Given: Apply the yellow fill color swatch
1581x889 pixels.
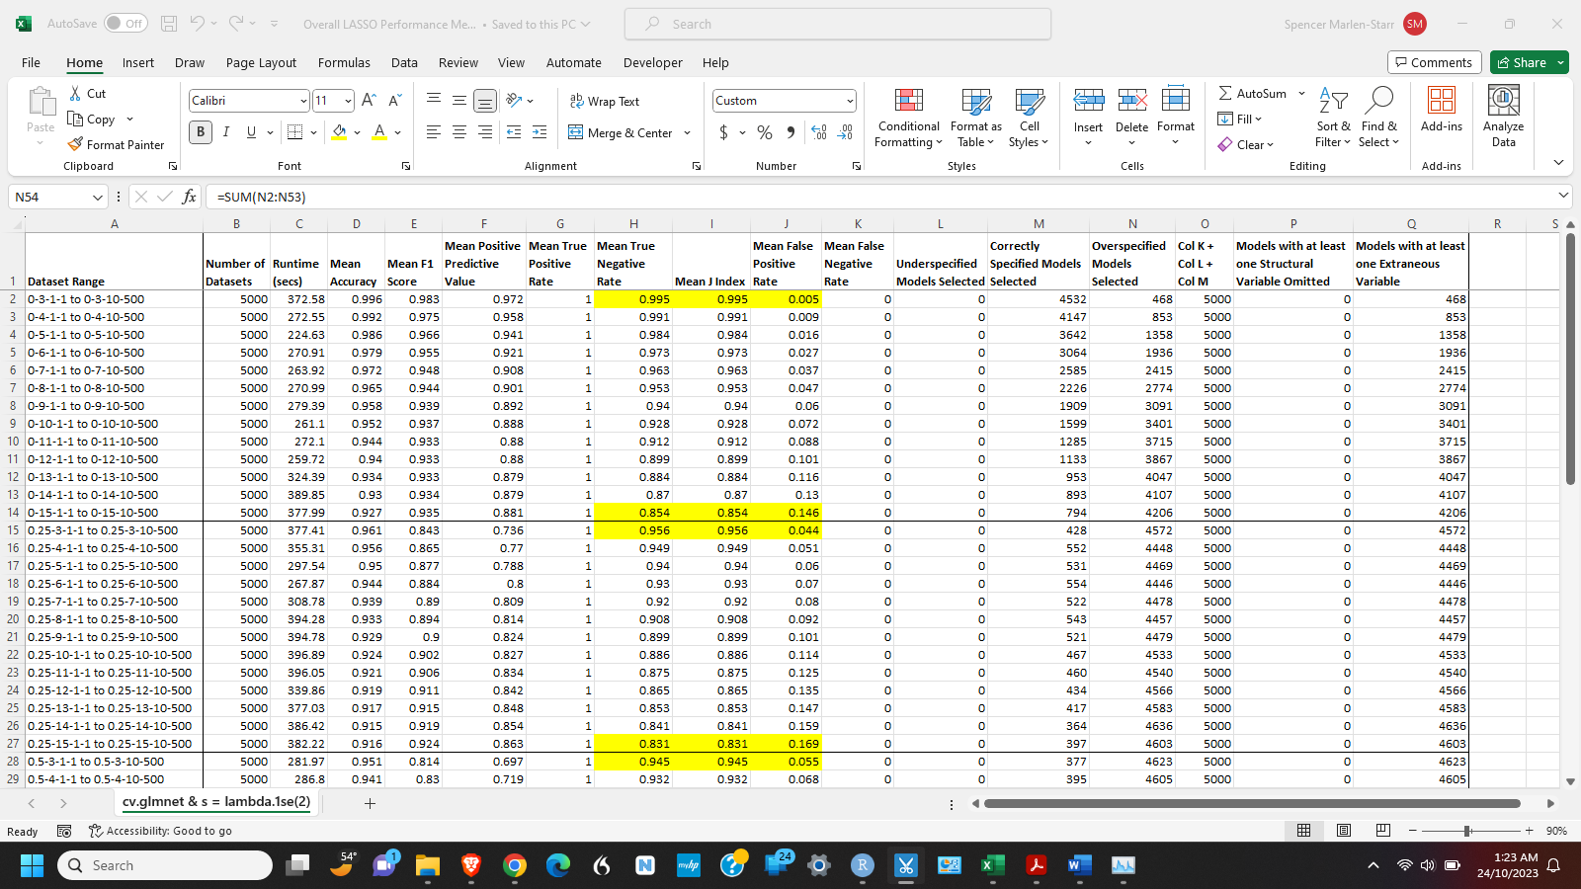Looking at the screenshot, I should pyautogui.click(x=339, y=132).
